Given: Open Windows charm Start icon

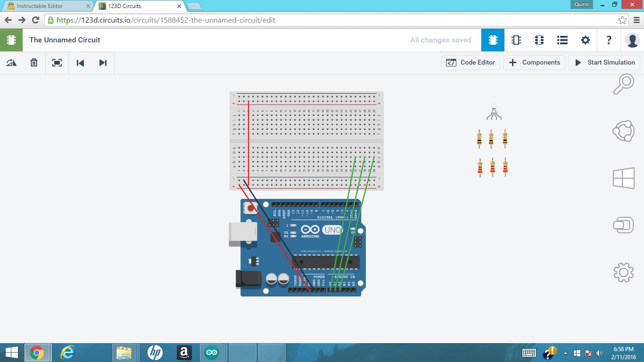Looking at the screenshot, I should click(x=623, y=179).
